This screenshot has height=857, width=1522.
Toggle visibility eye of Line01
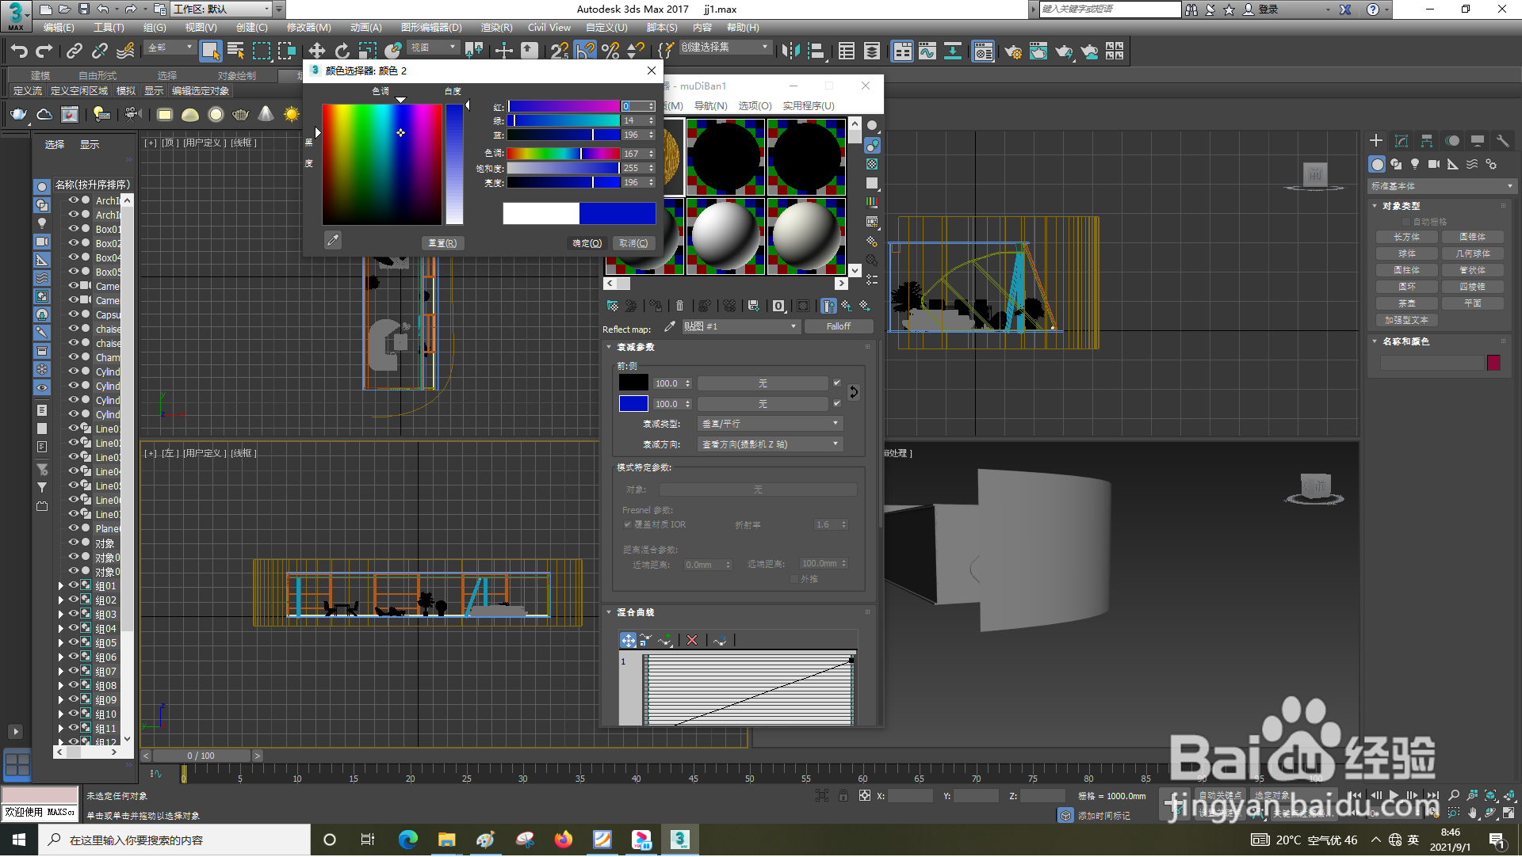(x=74, y=428)
